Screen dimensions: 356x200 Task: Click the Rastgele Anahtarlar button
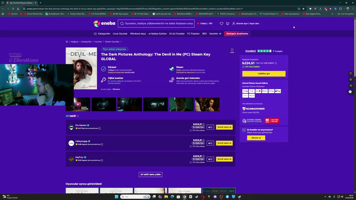click(237, 34)
